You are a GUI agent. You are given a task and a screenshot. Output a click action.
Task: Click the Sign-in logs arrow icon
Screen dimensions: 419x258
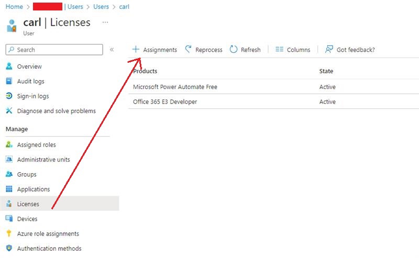pyautogui.click(x=9, y=96)
